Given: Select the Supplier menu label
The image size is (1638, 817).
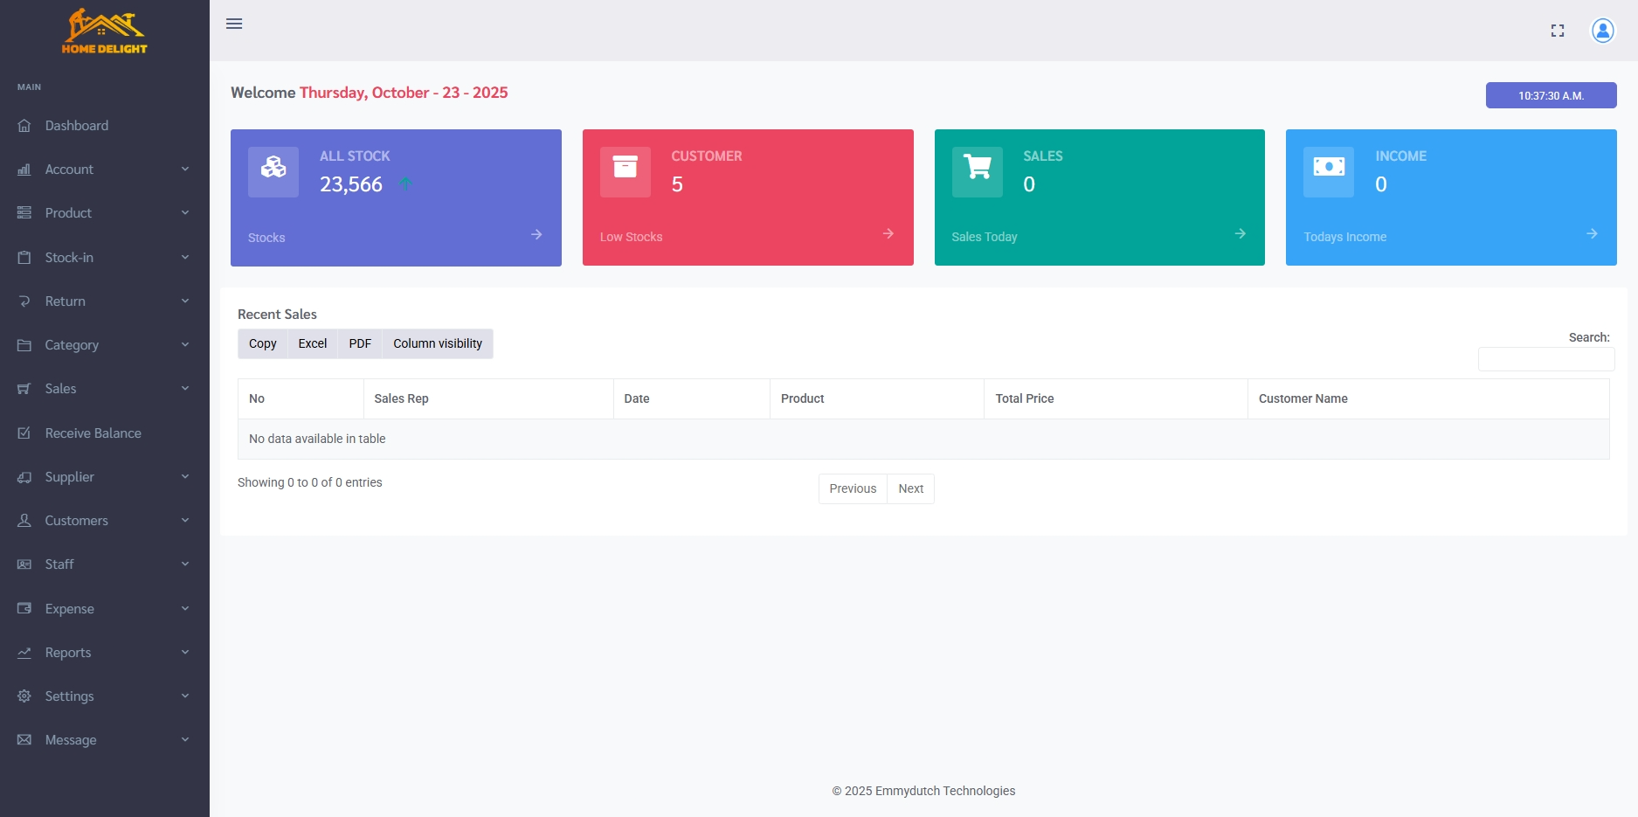Looking at the screenshot, I should 70,477.
